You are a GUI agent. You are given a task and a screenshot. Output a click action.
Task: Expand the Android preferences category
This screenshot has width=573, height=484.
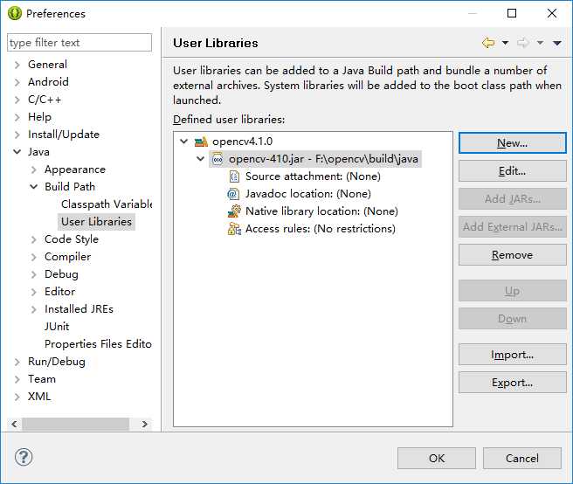coord(17,82)
